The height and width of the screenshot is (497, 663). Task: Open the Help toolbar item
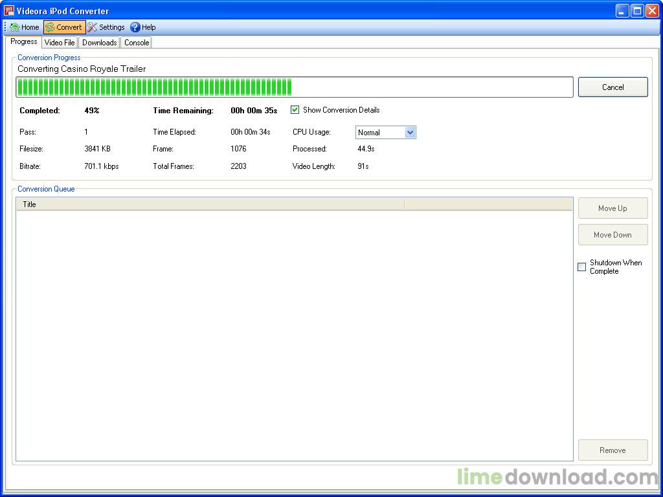(143, 27)
